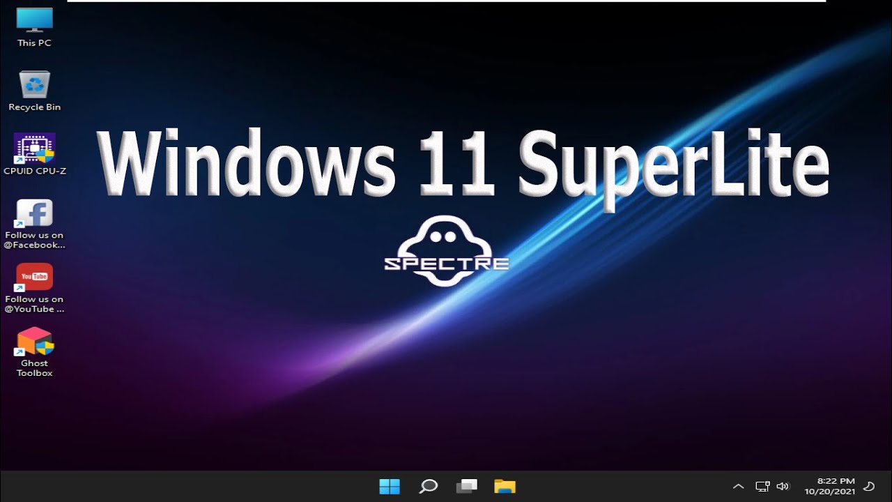Open Task View
892x502 pixels.
(466, 486)
